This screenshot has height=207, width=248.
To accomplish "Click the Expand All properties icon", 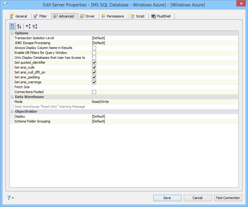I will (28, 26).
